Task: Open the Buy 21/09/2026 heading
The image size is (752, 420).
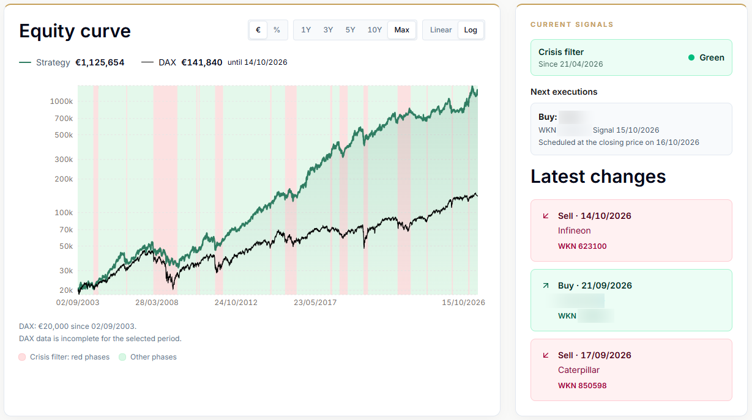Action: coord(595,286)
